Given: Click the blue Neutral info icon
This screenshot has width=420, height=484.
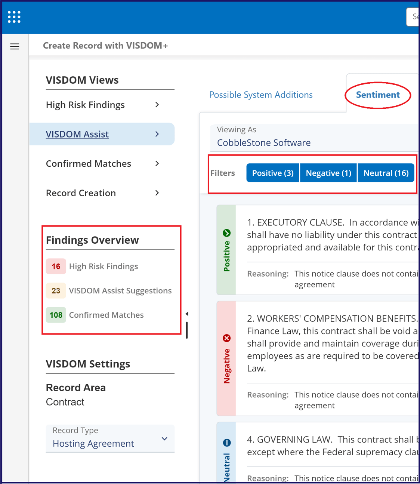Looking at the screenshot, I should (226, 443).
